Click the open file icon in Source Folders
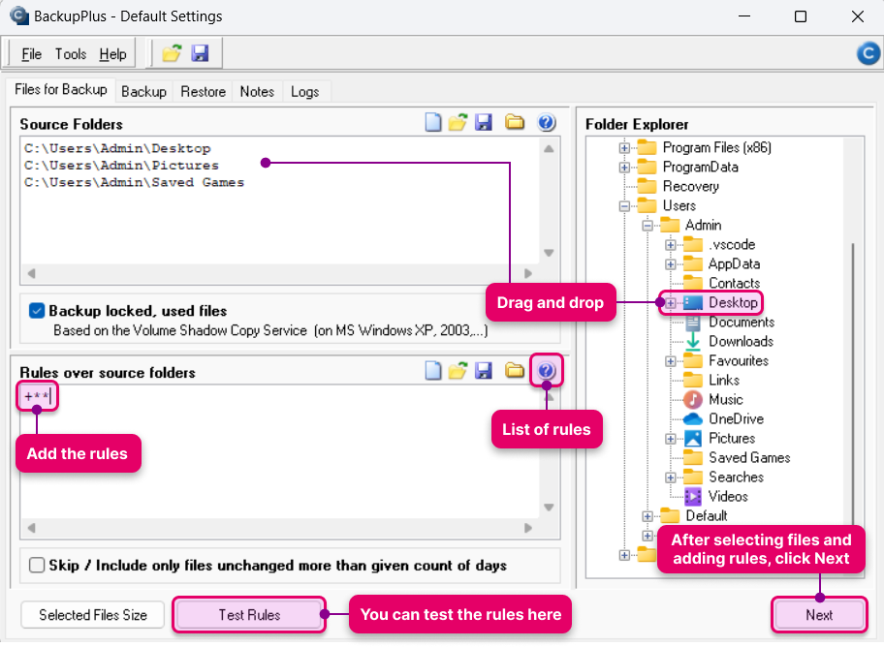This screenshot has height=647, width=884. 458,122
